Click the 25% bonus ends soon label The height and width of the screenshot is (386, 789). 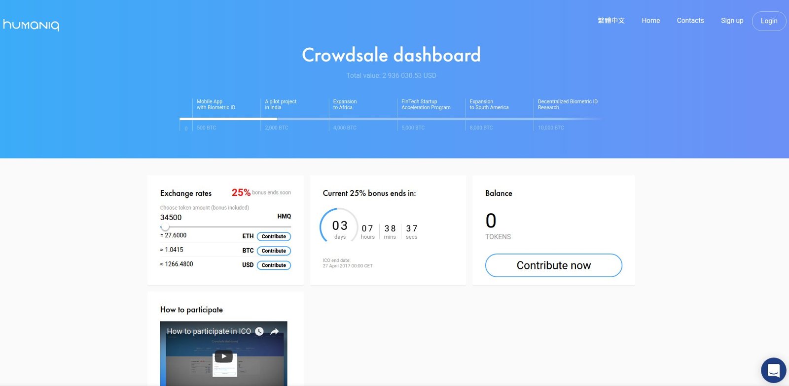point(261,193)
